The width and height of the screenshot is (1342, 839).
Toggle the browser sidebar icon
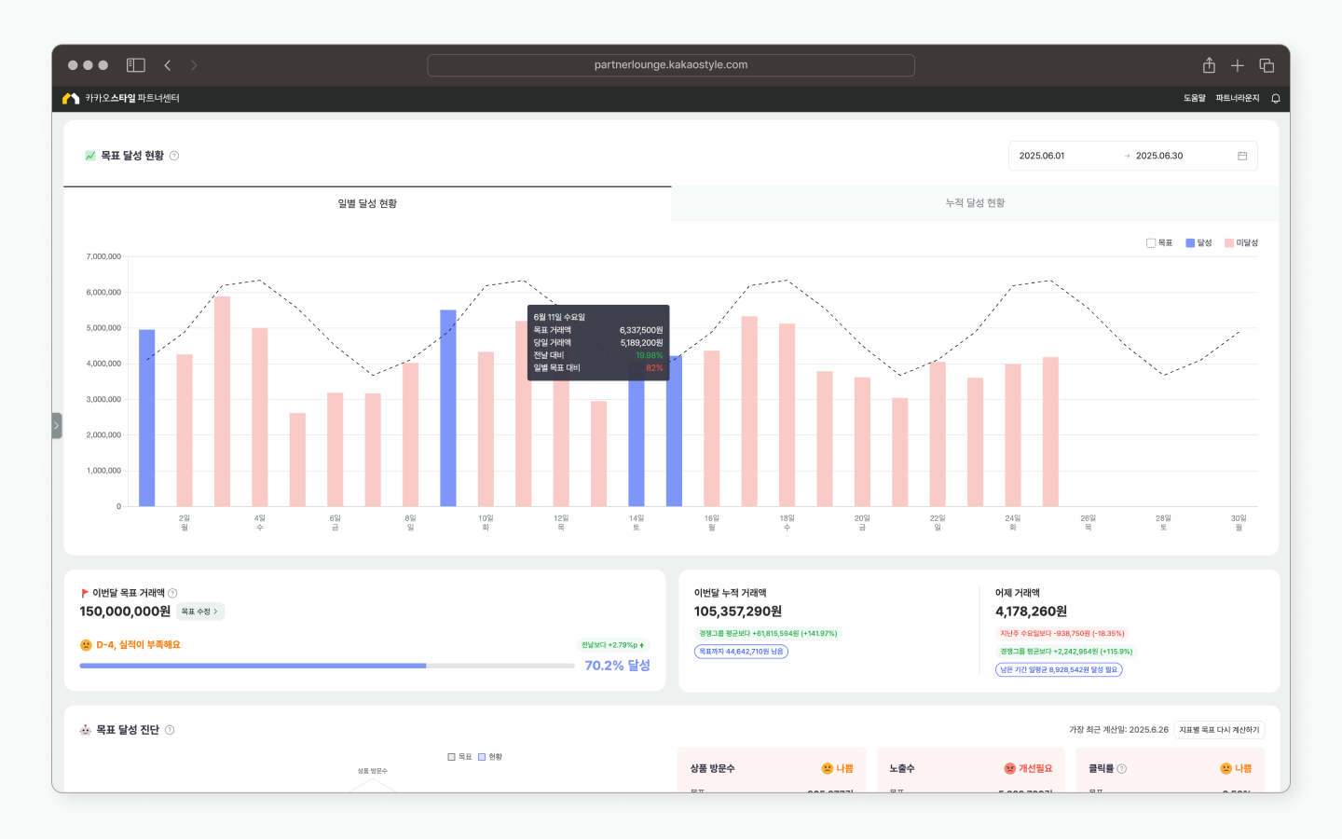(136, 65)
